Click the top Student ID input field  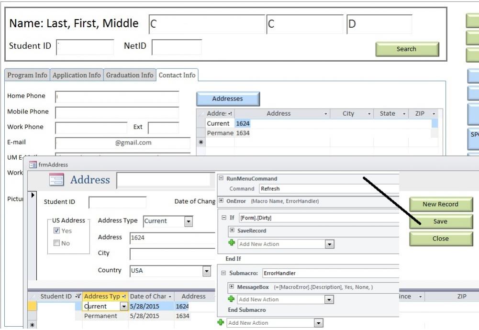[85, 47]
